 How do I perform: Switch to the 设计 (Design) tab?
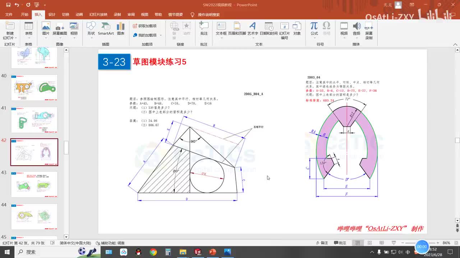coord(52,15)
